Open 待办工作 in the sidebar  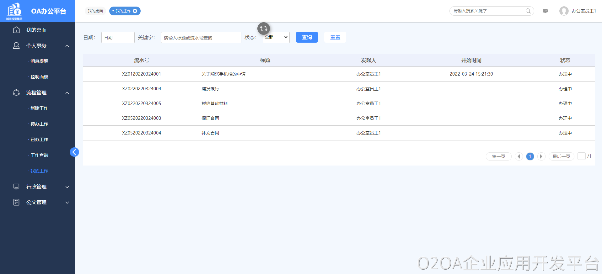point(39,124)
